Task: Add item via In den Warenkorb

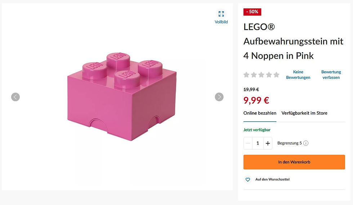Action: coord(294,162)
